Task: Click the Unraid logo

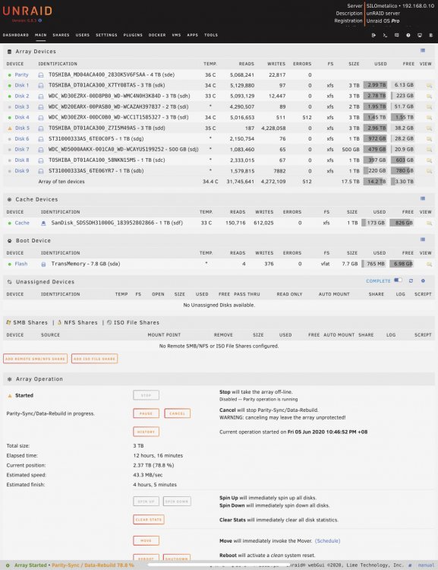Action: coord(27,11)
